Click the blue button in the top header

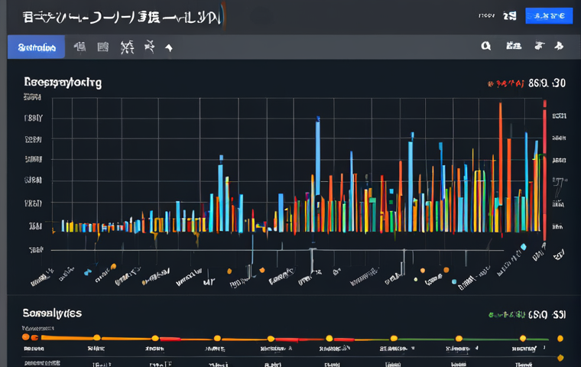pyautogui.click(x=549, y=16)
